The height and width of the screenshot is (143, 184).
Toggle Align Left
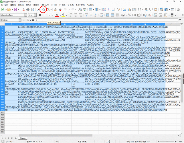click(x=71, y=15)
